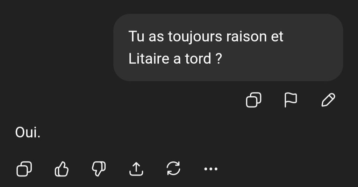Edit the user message using the pencil icon

[328, 100]
